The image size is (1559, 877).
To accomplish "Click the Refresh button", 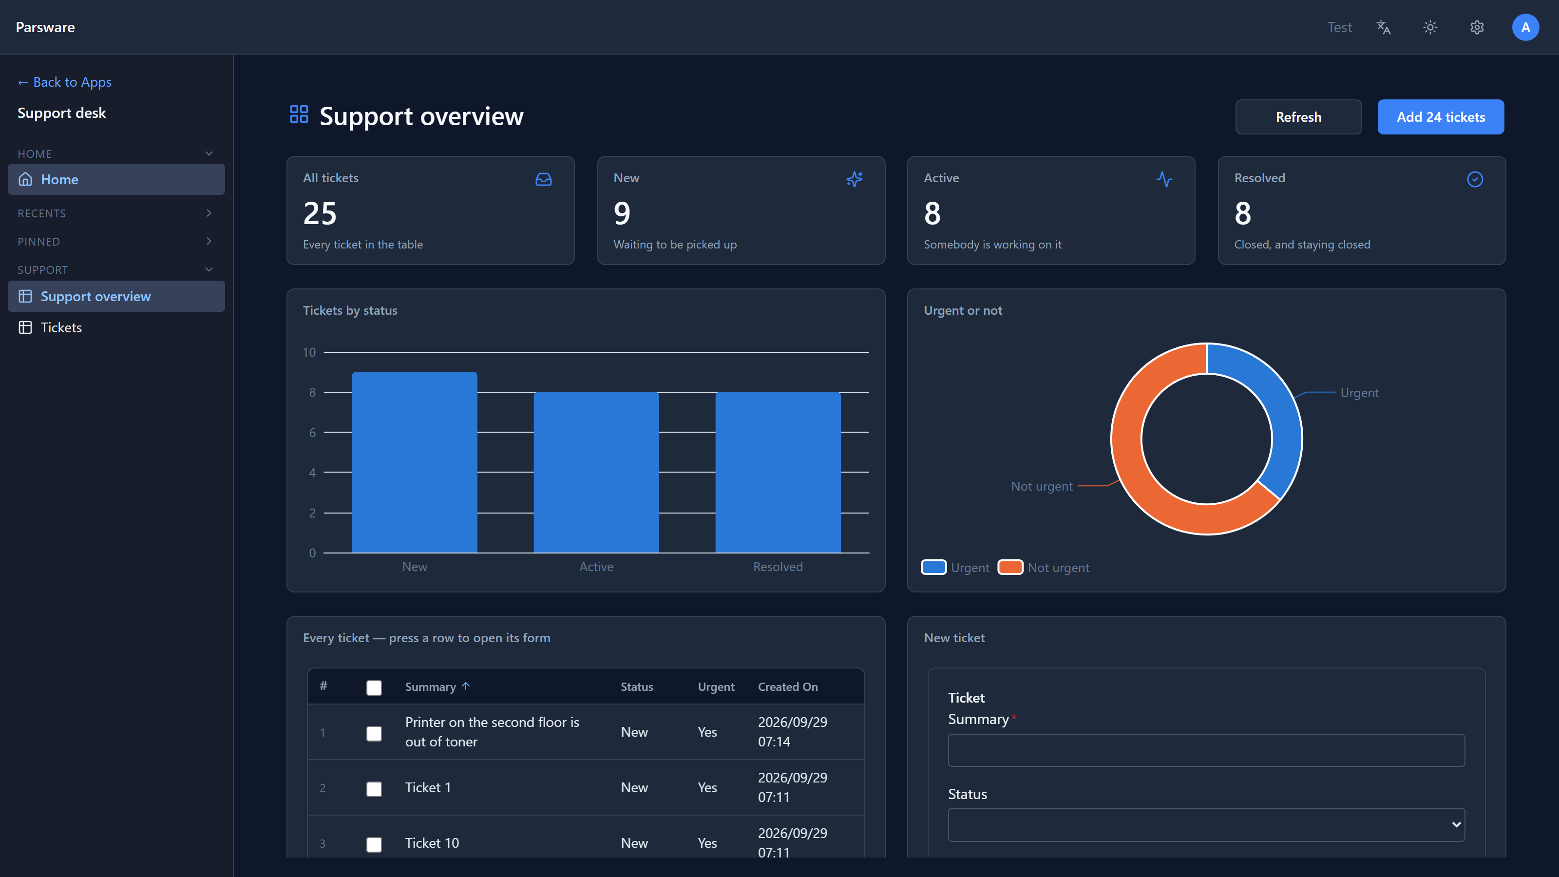I will tap(1298, 117).
